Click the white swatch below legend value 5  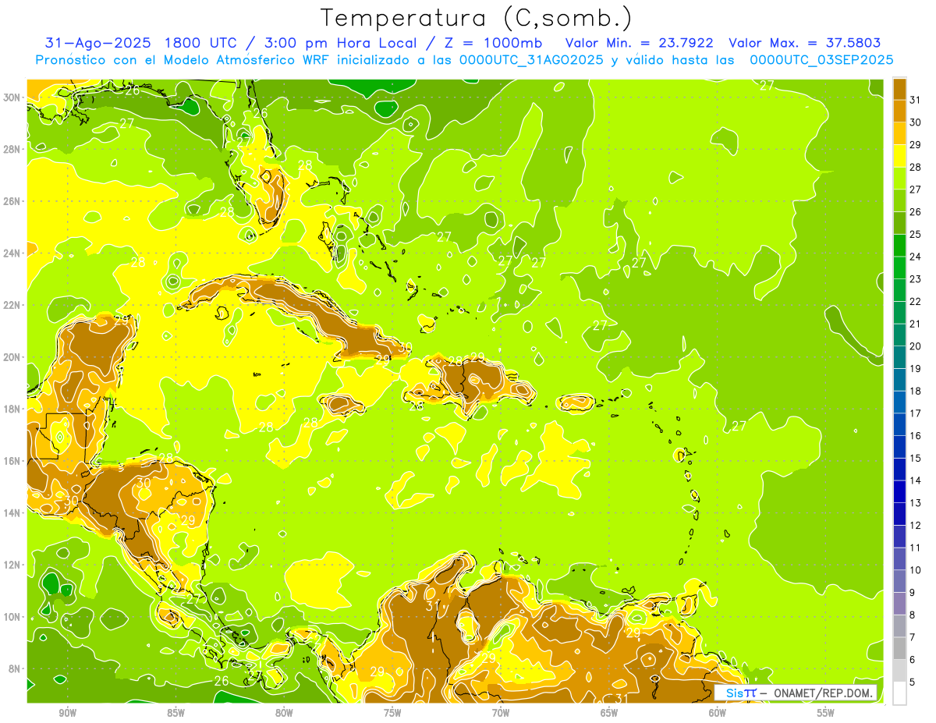pyautogui.click(x=899, y=693)
